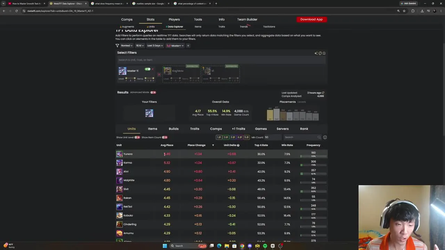Click the Search a Unit, Trait, or Item field

pyautogui.click(x=221, y=60)
